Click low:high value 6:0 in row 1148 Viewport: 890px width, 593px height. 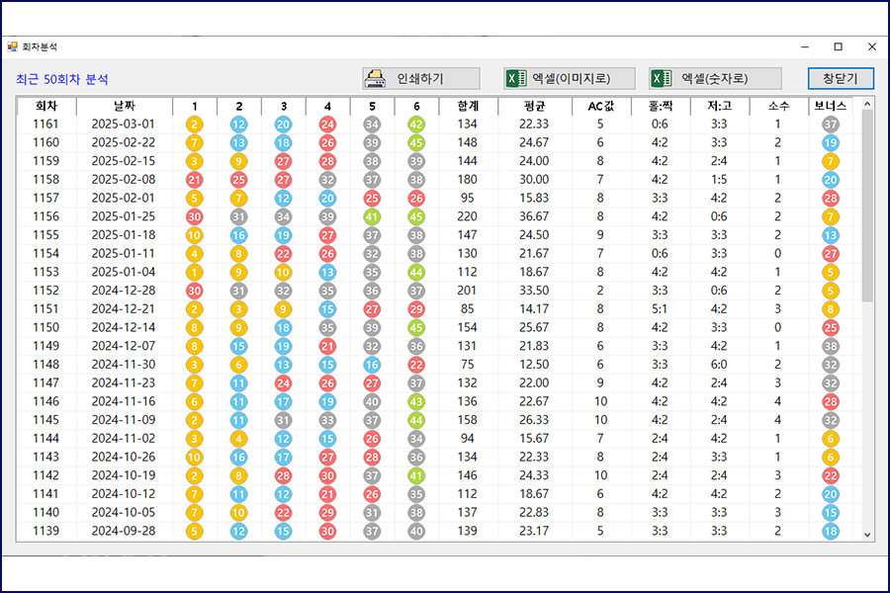click(719, 365)
